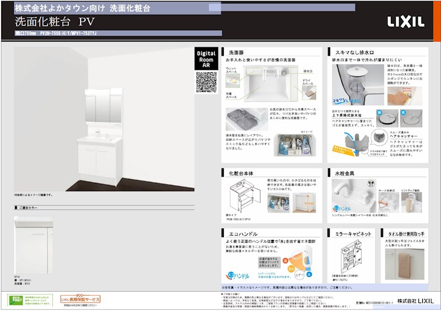Screen dimensions: 441x311
Task: Click the closed-drain stopper photo
Action: coord(411,118)
